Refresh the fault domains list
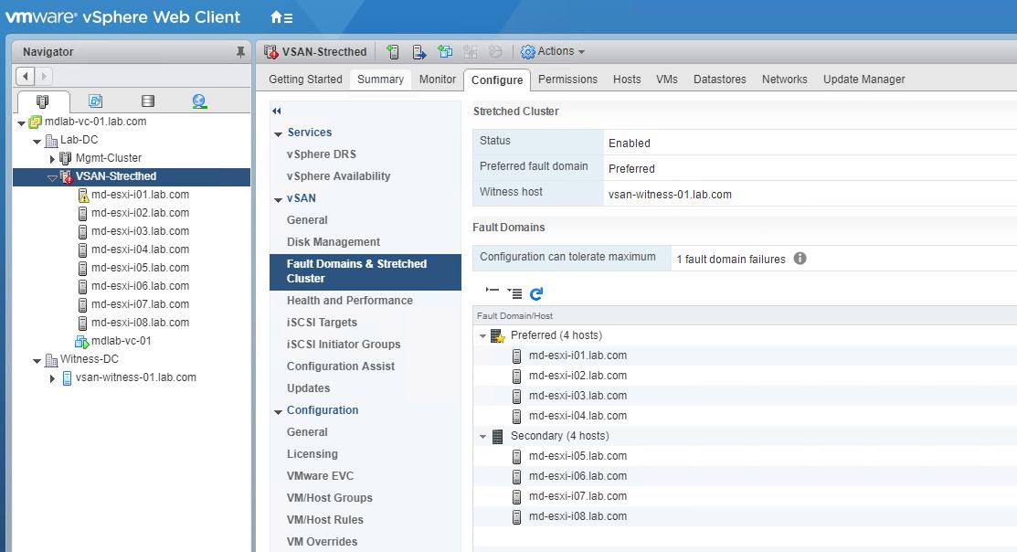 click(x=536, y=294)
